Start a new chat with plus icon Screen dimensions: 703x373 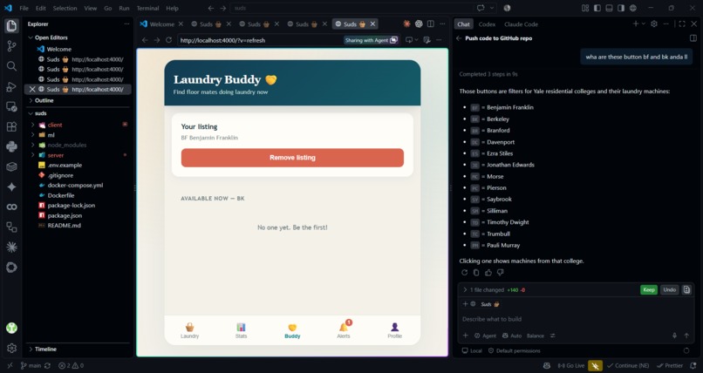point(635,24)
